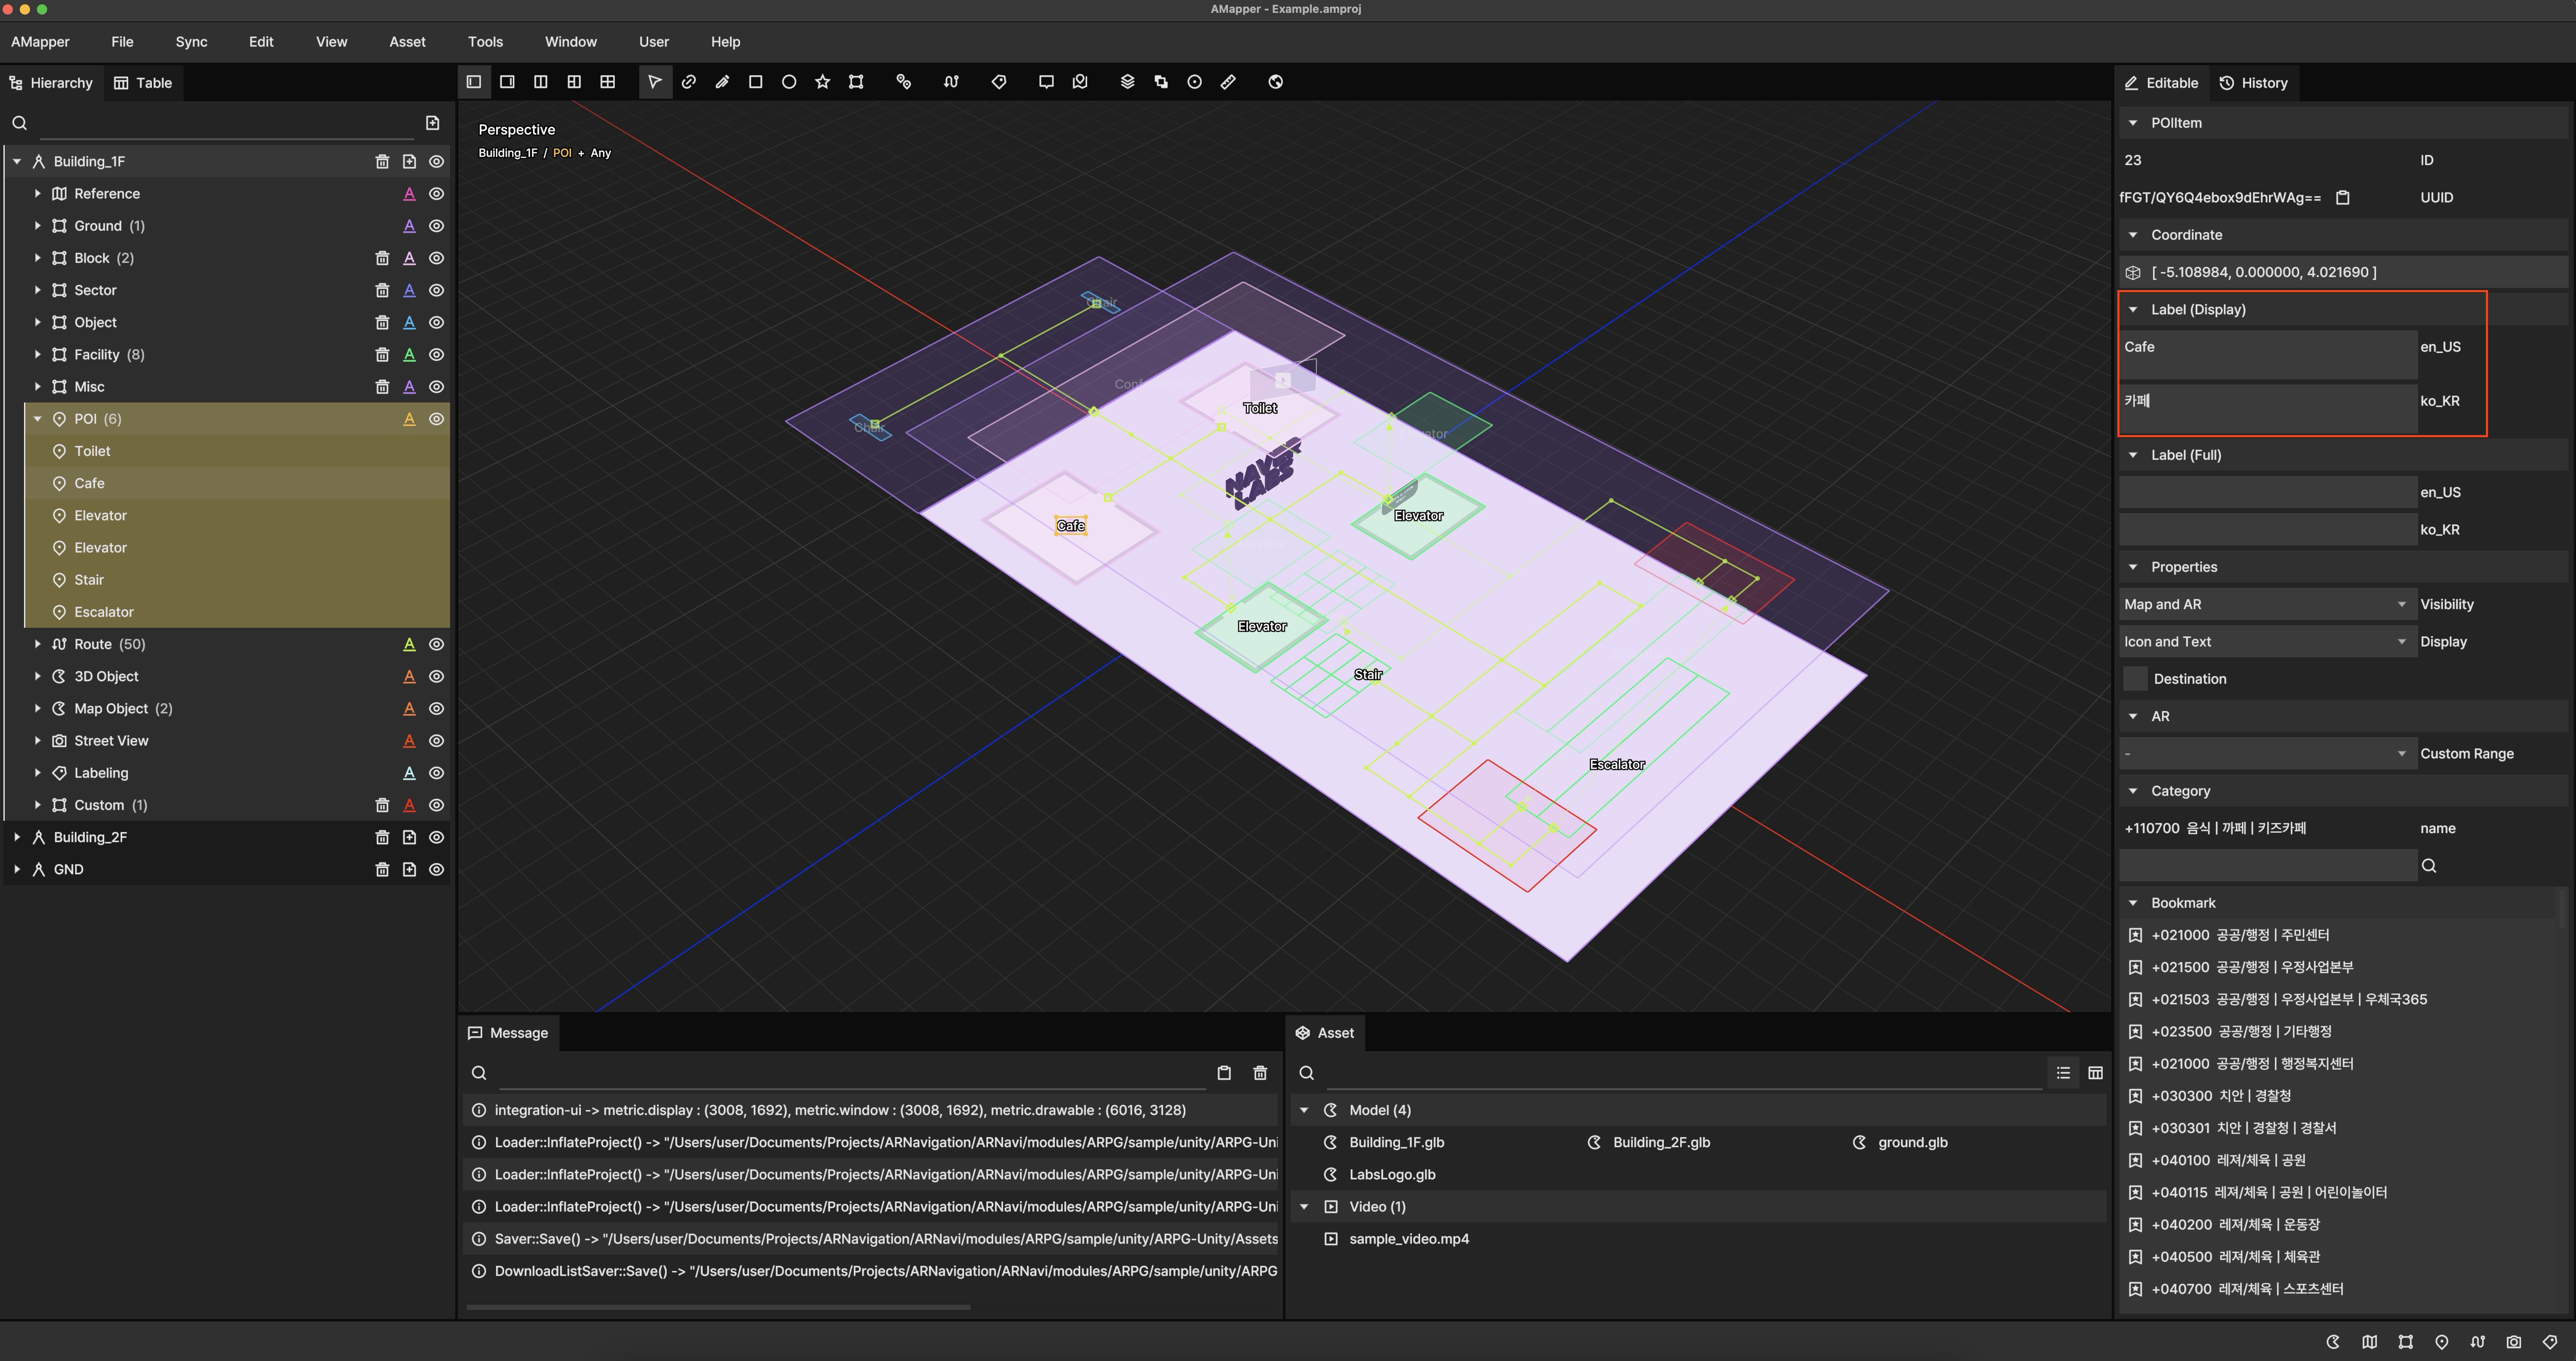Click the star shape tool

click(x=822, y=82)
